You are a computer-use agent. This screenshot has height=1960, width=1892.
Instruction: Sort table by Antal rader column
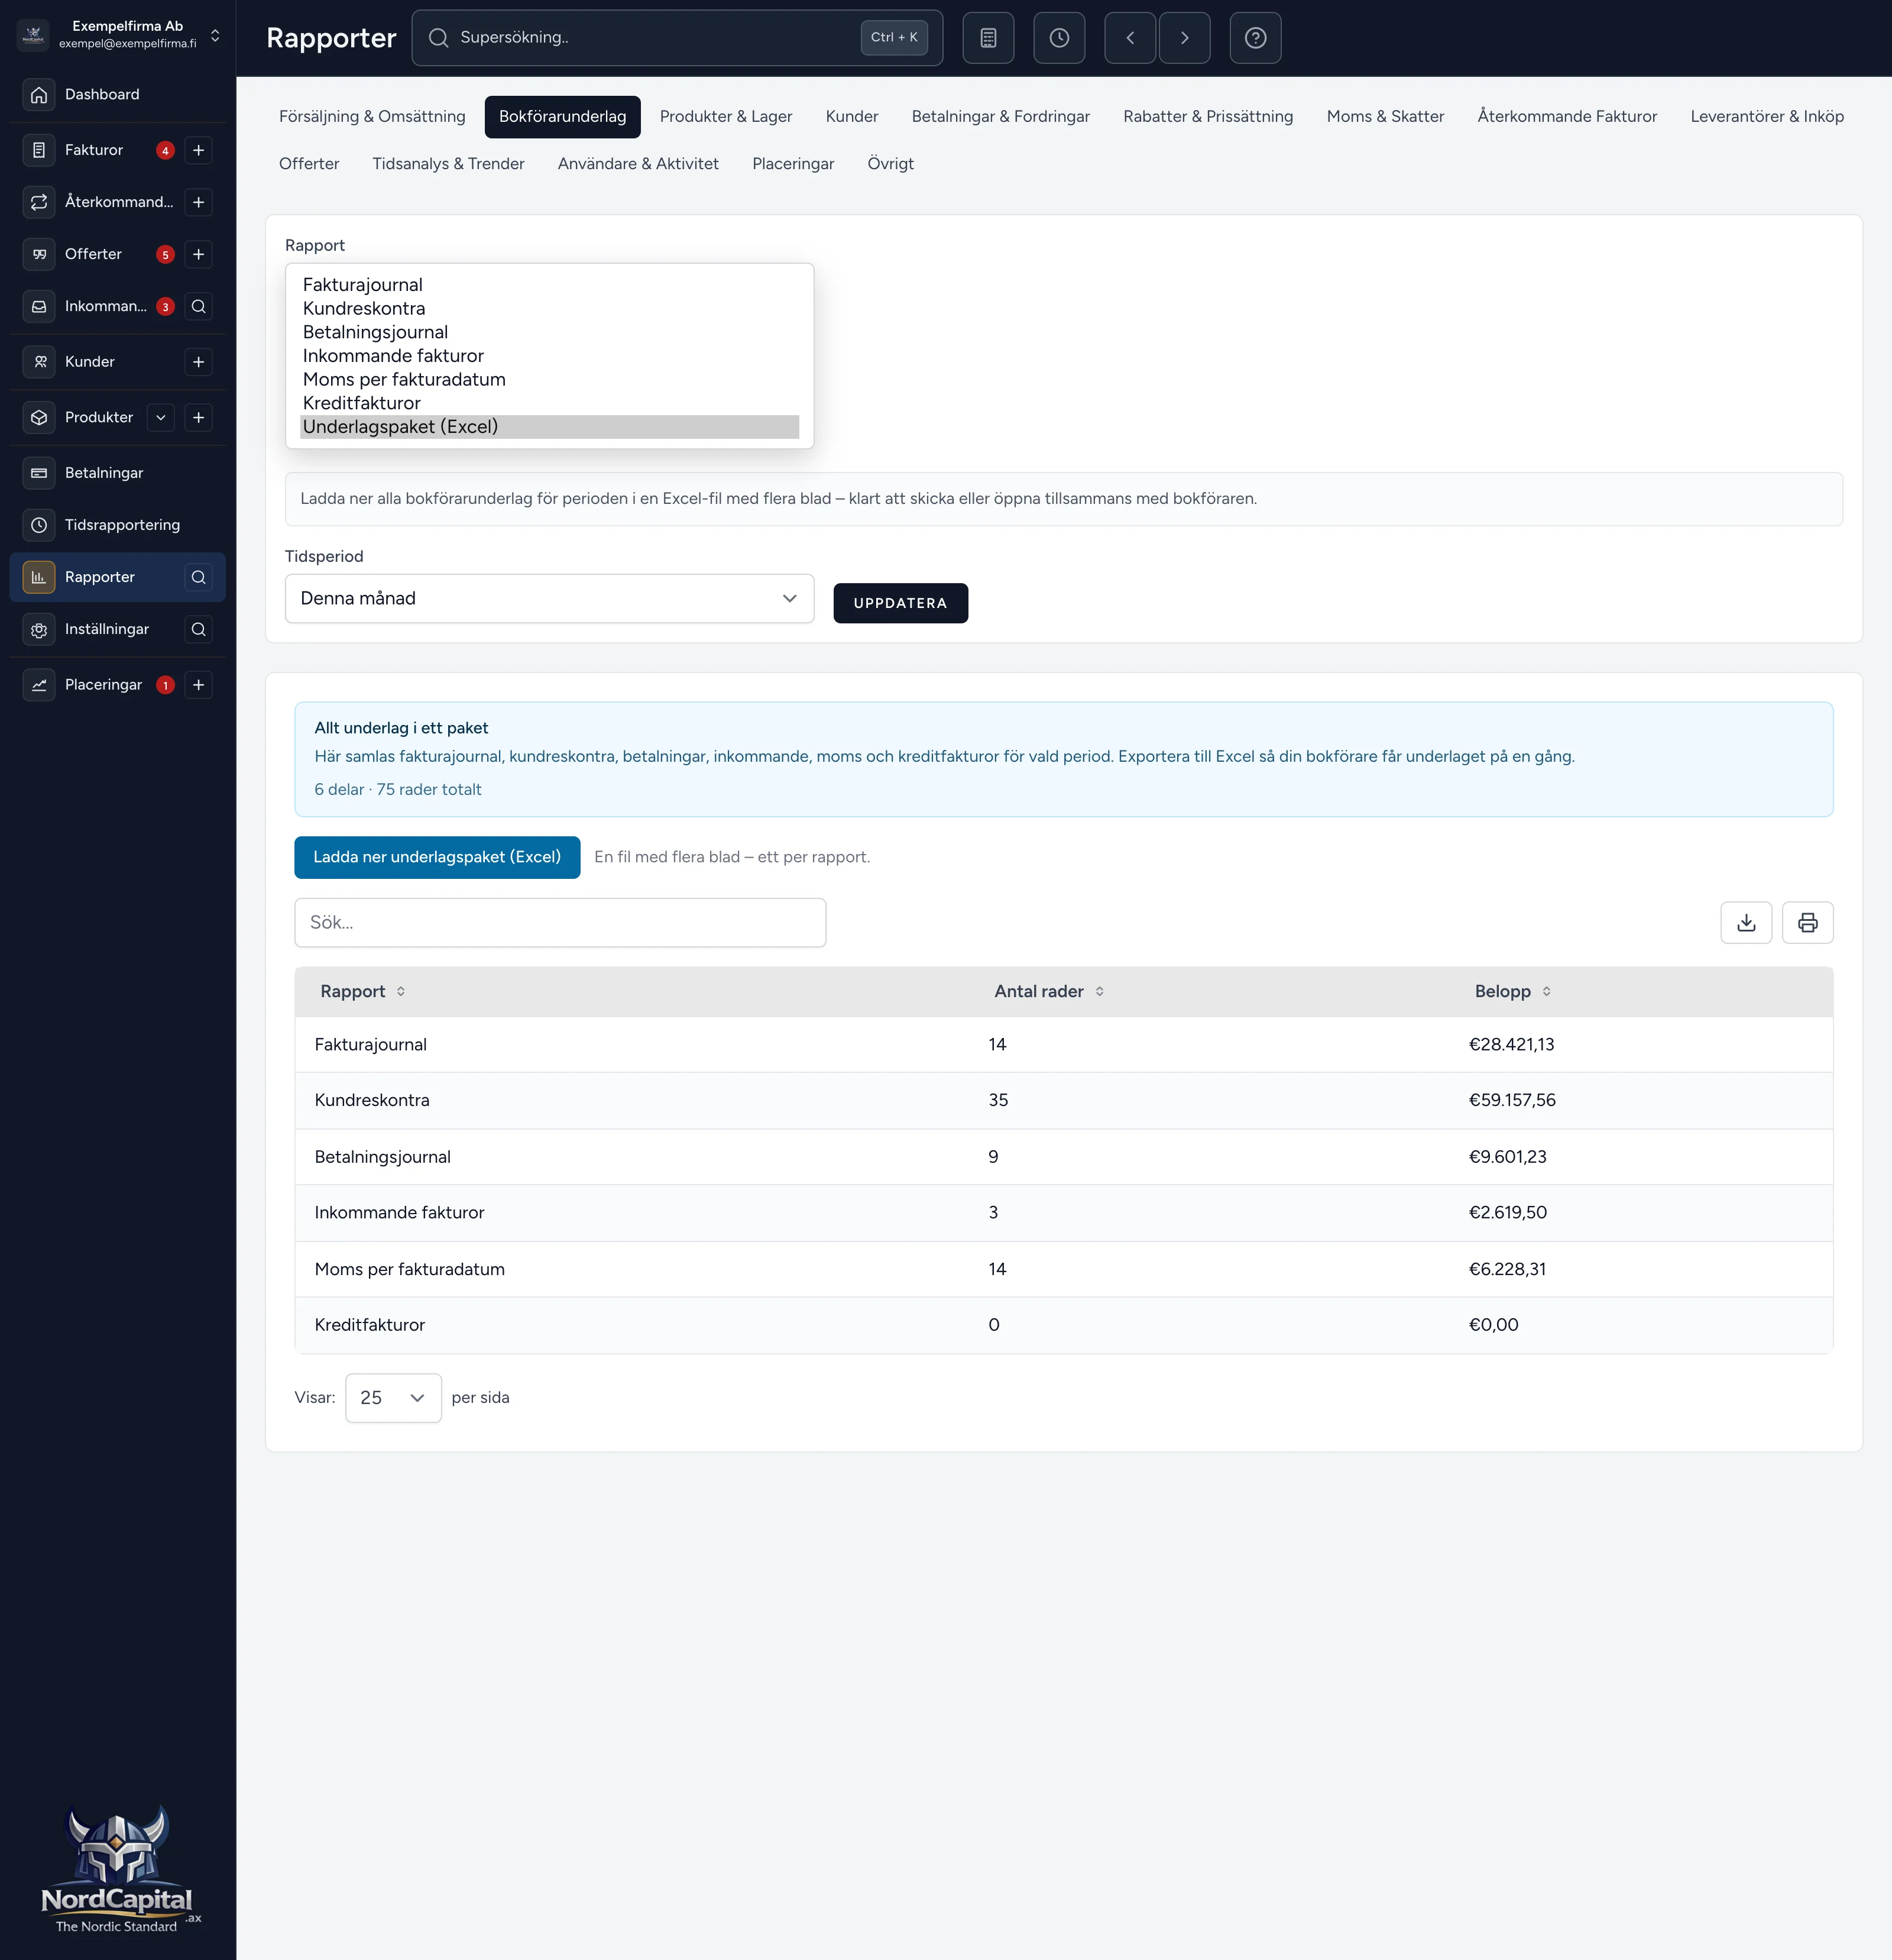pos(1049,991)
